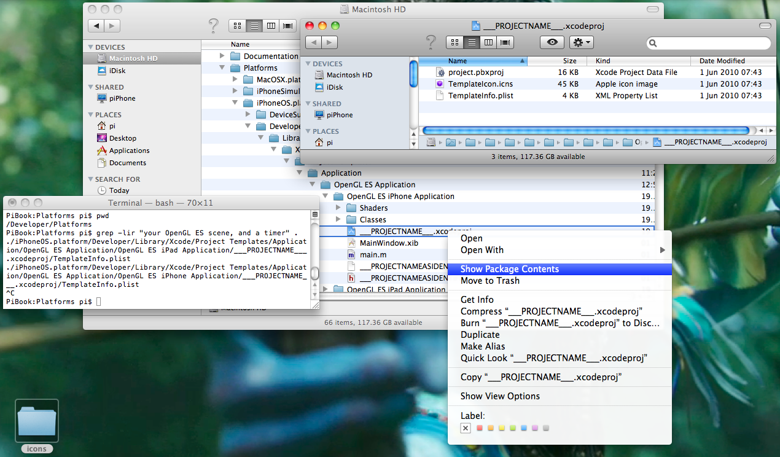This screenshot has width=780, height=457.
Task: Click the hard disk icon in path bar
Action: coord(431,143)
